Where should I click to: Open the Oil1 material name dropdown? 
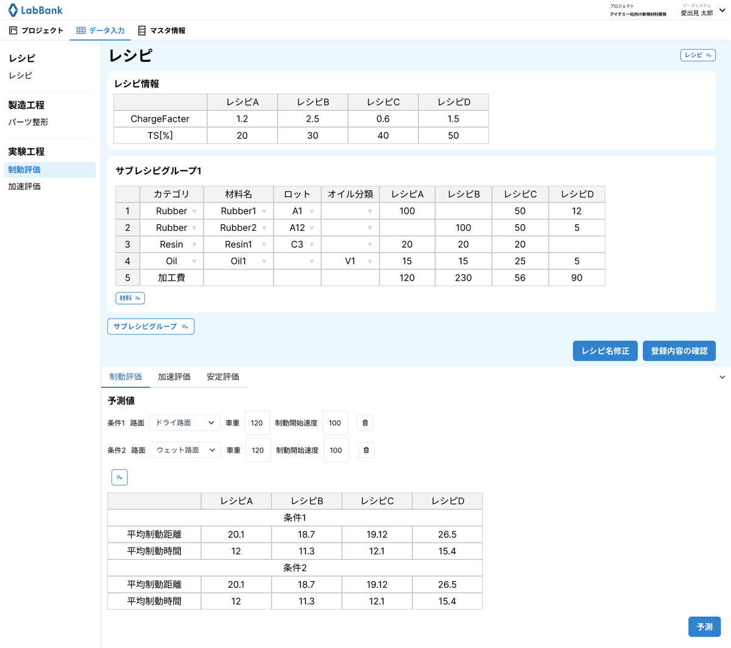tap(264, 261)
